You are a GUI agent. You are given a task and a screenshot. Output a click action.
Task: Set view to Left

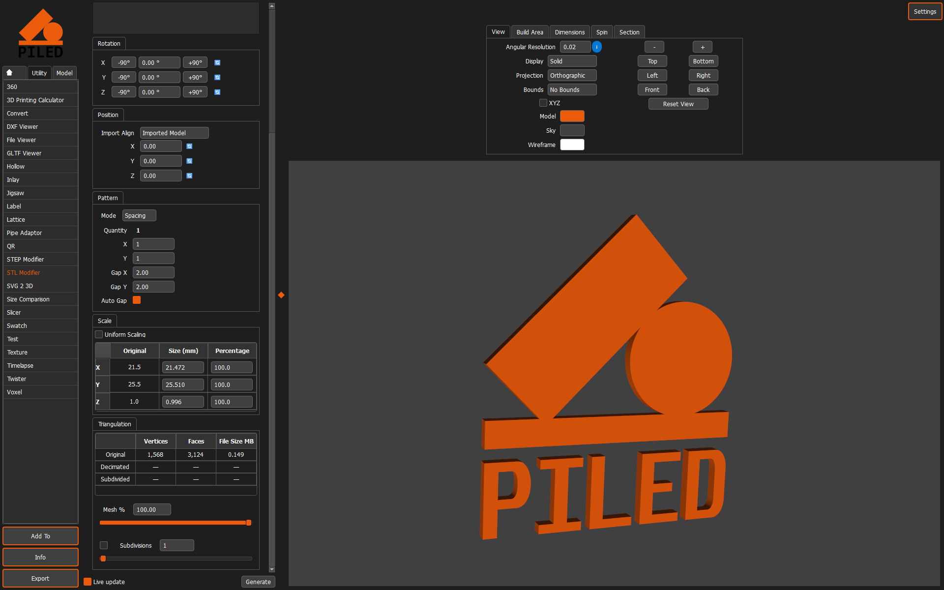click(x=652, y=76)
